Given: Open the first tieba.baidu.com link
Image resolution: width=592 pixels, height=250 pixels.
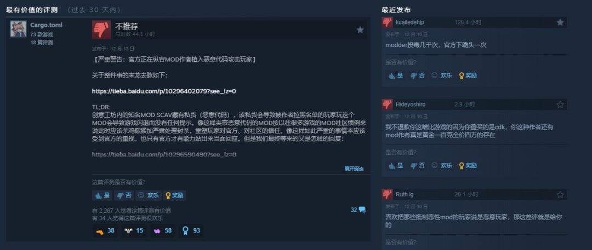Looking at the screenshot, I should [x=164, y=91].
